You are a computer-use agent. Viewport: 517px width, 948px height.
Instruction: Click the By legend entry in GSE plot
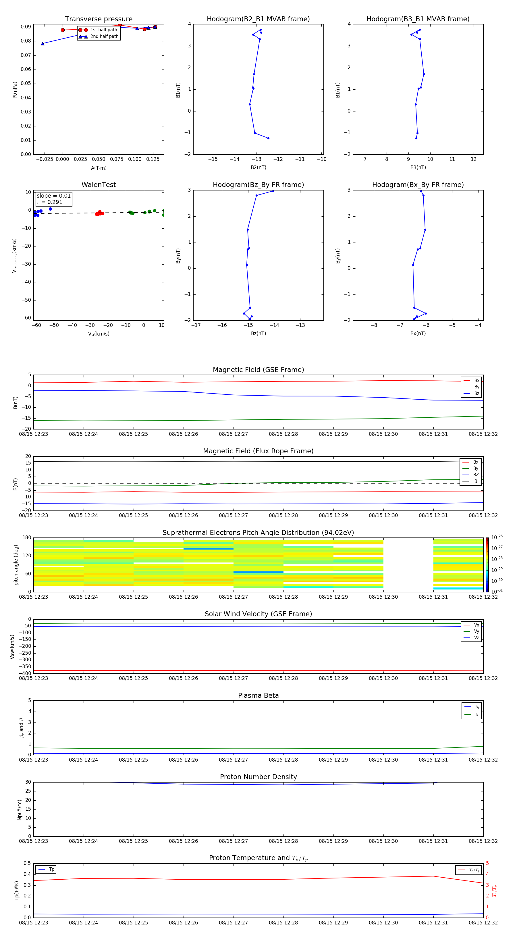pos(471,387)
